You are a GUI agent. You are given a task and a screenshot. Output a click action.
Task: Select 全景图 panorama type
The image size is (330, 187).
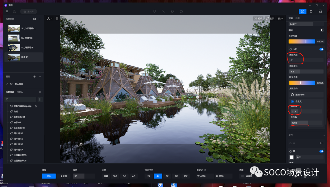(x=64, y=176)
